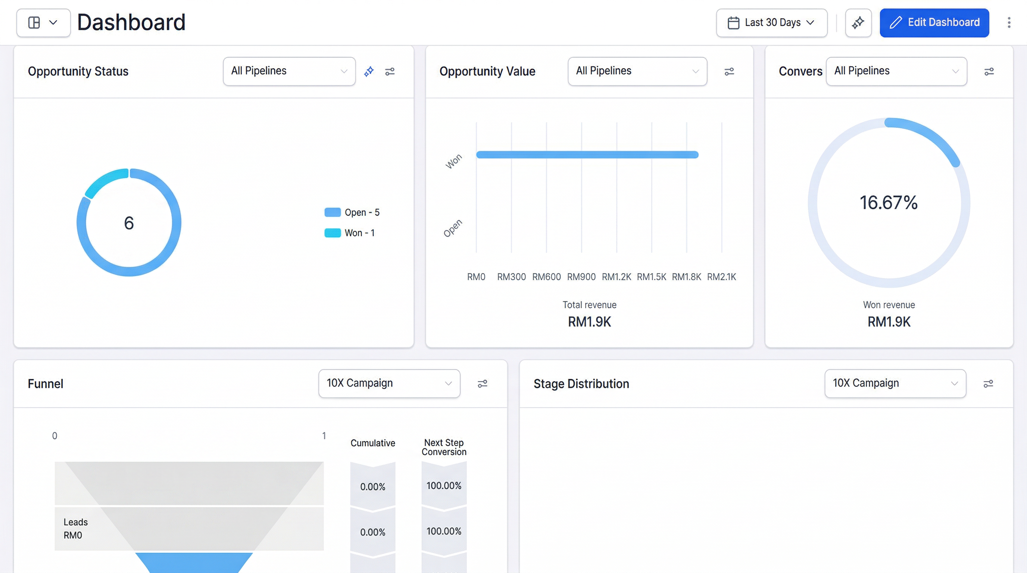Screen dimensions: 1027x573
Task: Click the Edit Dashboard button
Action: 934,23
